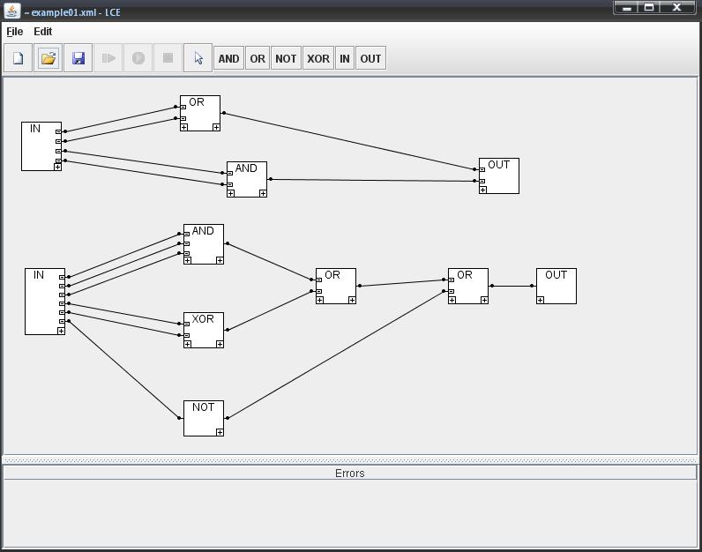Save the circuit with the floppy disk icon
Image resolution: width=702 pixels, height=552 pixels.
pyautogui.click(x=78, y=58)
